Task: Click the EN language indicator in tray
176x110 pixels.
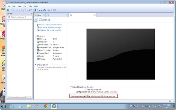Action: [x=131, y=106]
